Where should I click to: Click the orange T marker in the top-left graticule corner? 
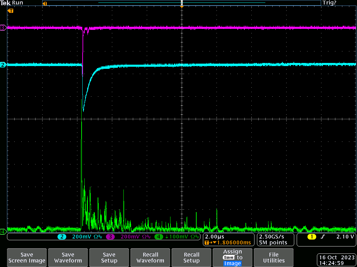point(11,11)
